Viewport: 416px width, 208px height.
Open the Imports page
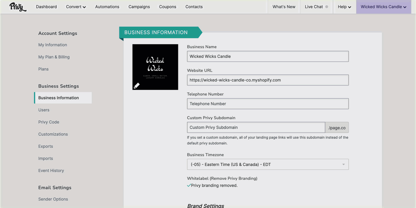click(46, 158)
